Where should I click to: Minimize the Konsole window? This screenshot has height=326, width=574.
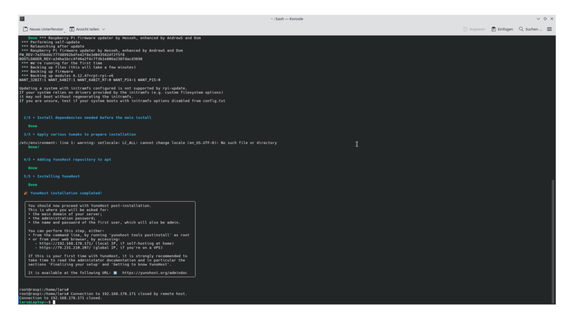coord(538,18)
